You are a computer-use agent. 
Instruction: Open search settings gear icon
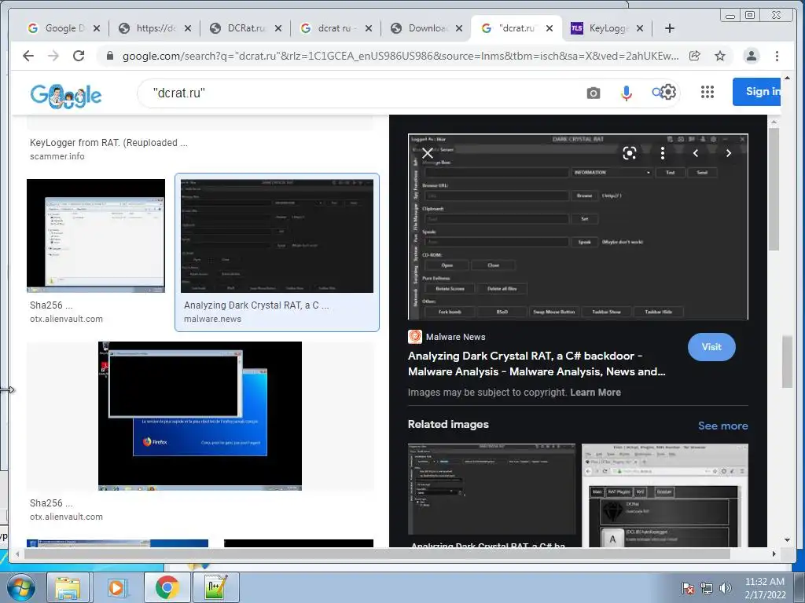(668, 93)
